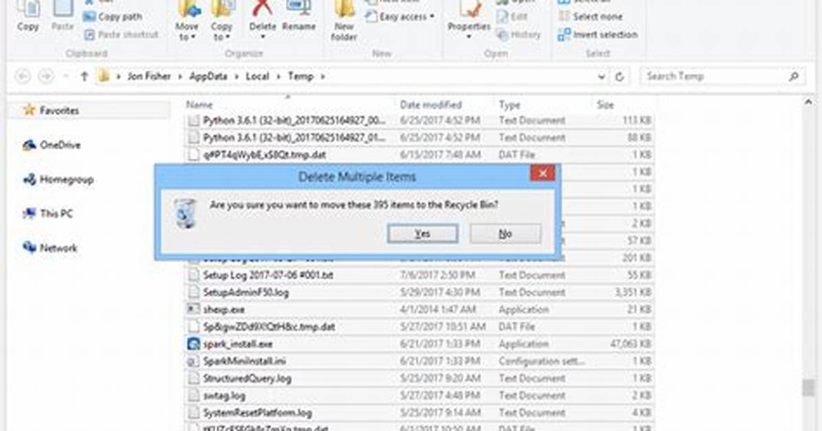Click the scrollbar up arrow
The width and height of the screenshot is (822, 431).
tap(808, 102)
